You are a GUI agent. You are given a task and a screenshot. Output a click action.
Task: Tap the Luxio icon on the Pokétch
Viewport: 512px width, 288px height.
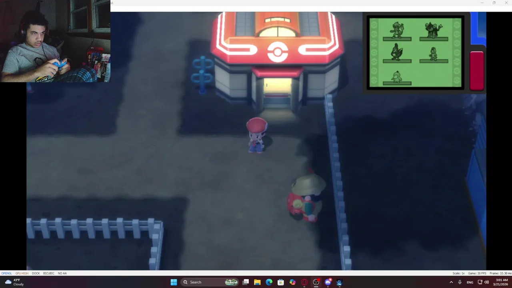click(x=434, y=30)
